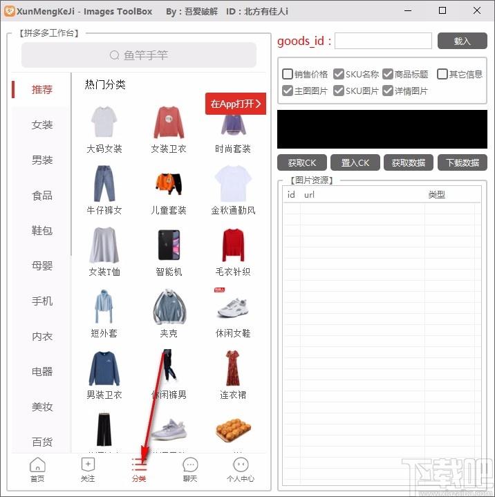Image resolution: width=495 pixels, height=497 pixels.
Task: Switch to the 食品 side tab
Action: (x=42, y=195)
